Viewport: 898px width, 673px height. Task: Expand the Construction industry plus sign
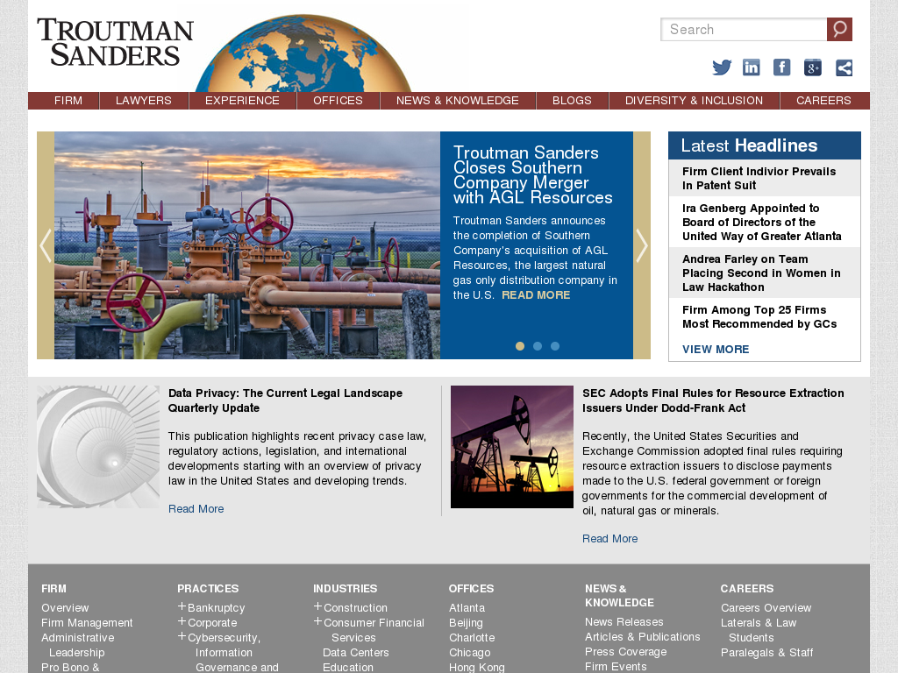[x=317, y=606]
